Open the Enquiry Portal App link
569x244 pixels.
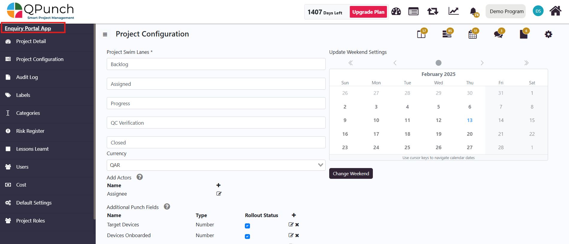point(28,28)
